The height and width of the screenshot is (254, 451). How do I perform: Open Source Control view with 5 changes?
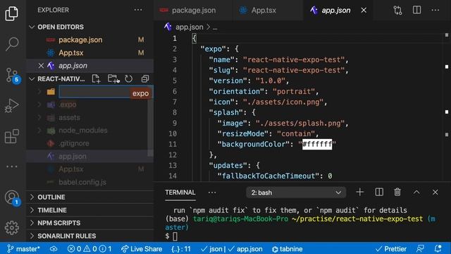coord(13,75)
